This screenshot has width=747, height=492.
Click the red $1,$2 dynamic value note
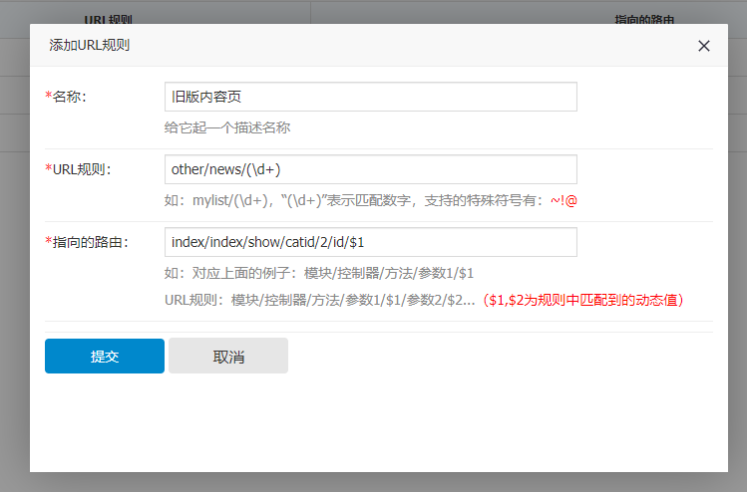[582, 300]
